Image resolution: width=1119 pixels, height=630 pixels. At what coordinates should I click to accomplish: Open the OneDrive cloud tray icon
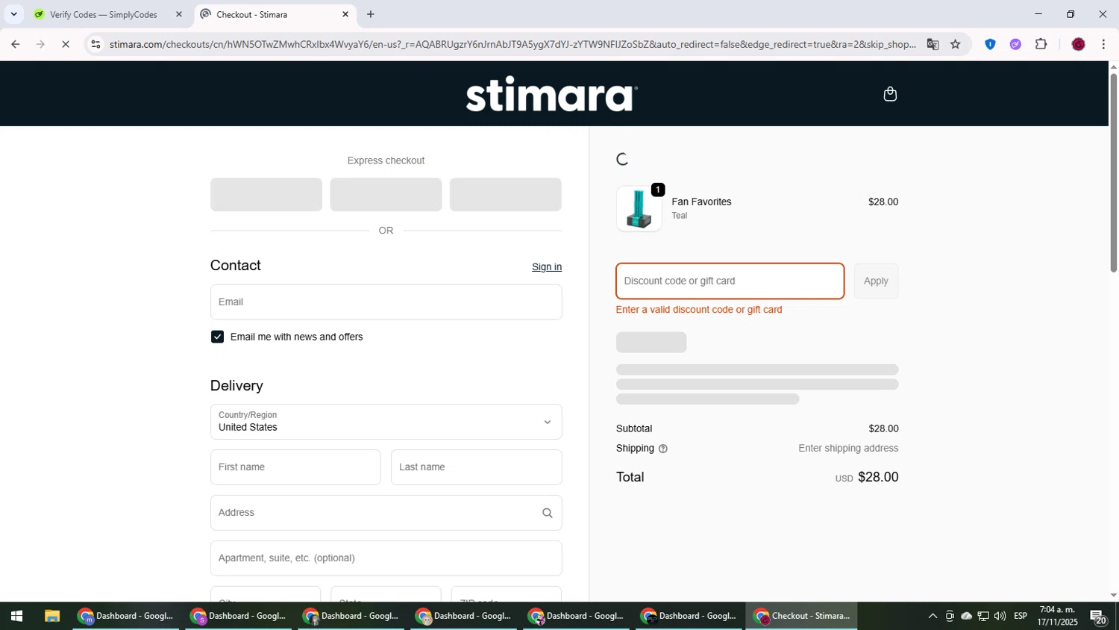[966, 616]
